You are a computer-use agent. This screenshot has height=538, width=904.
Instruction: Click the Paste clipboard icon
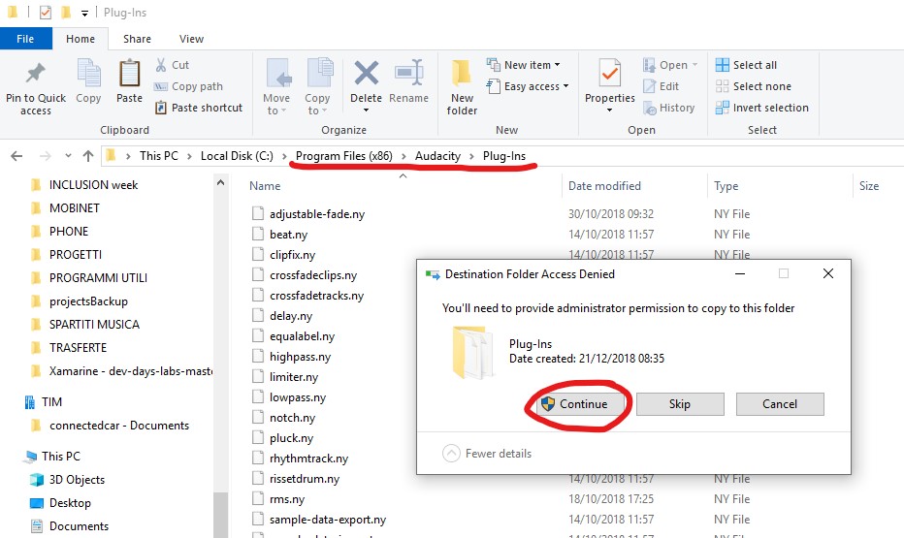click(129, 75)
